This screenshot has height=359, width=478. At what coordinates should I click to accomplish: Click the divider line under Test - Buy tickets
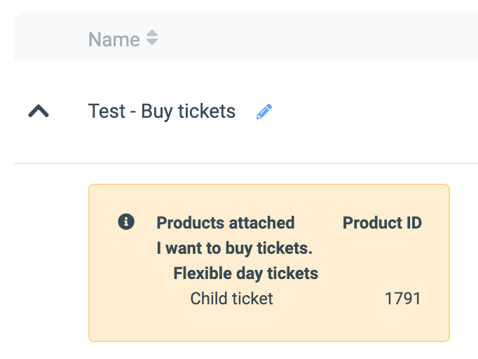point(245,163)
